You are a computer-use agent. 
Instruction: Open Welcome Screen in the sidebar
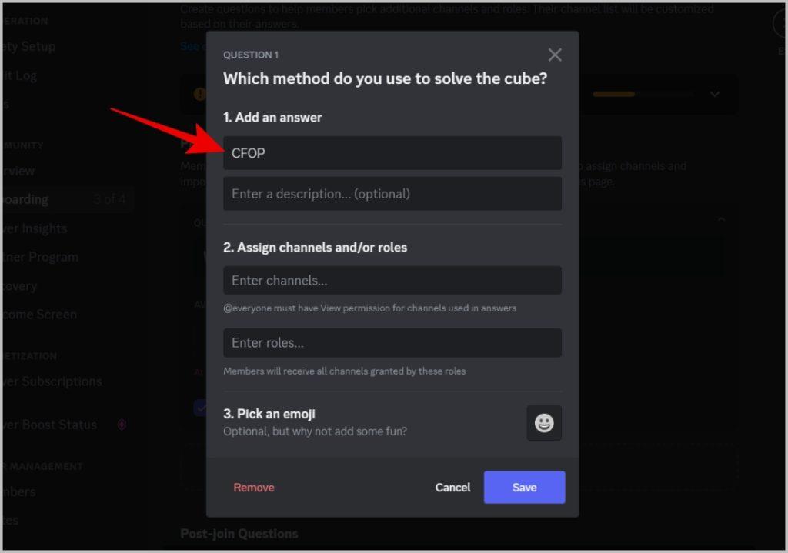click(40, 315)
